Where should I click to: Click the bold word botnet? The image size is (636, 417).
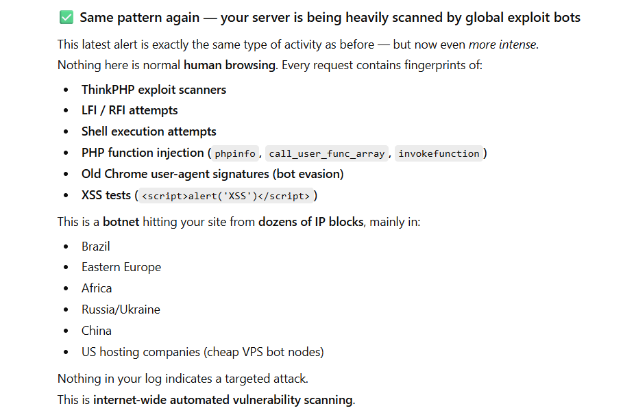pos(121,222)
